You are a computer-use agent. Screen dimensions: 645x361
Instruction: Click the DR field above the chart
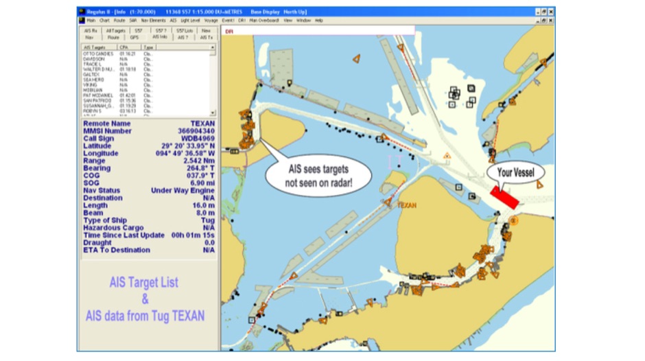tap(318, 32)
